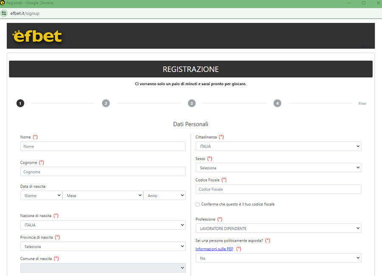Minimize the Chrome window
Image resolution: width=382 pixels, height=276 pixels.
click(x=348, y=3)
